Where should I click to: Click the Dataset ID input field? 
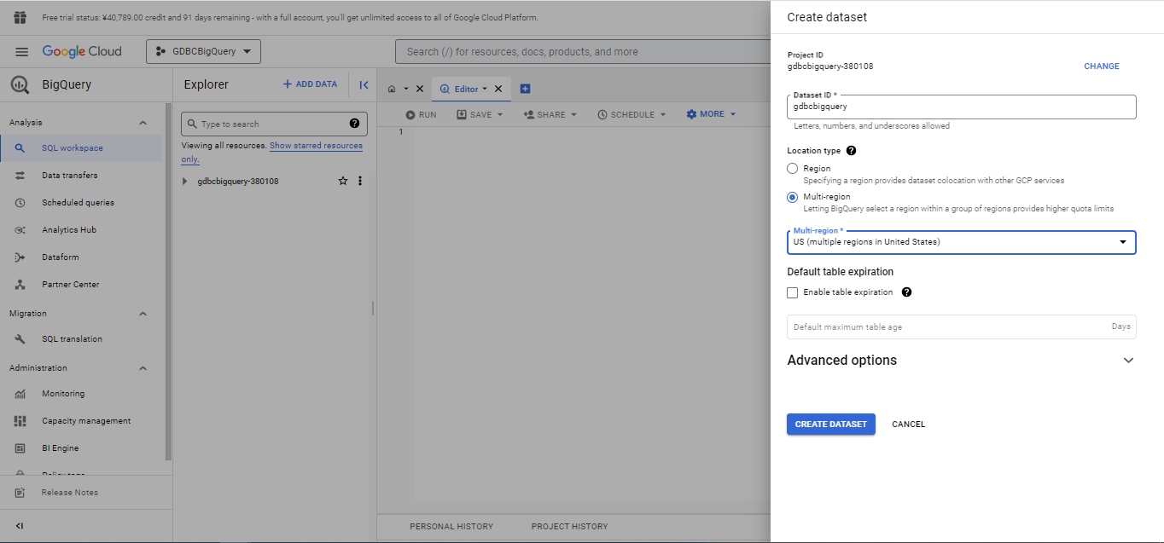[961, 107]
